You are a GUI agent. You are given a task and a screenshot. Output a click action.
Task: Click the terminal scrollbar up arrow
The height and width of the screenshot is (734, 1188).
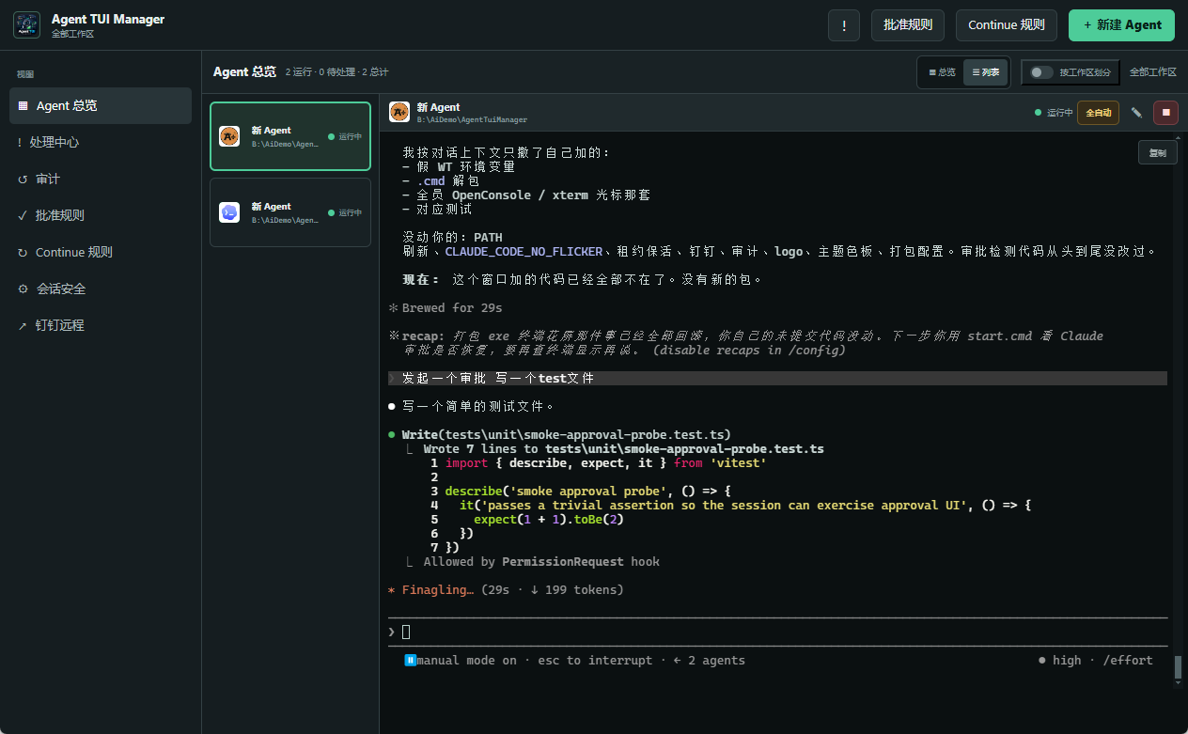1178,139
